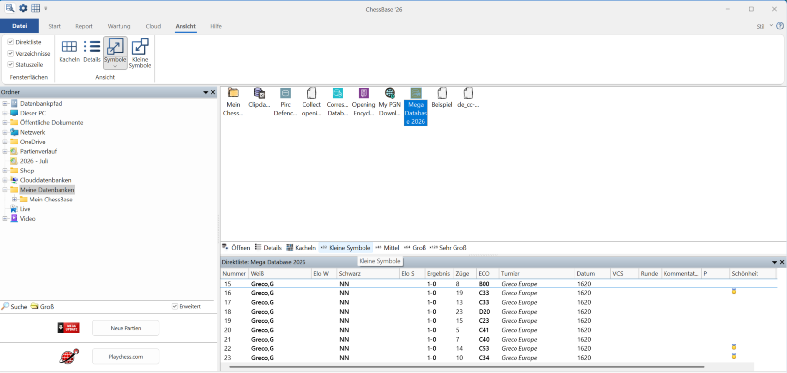Expand the OneDrive tree node

point(5,142)
